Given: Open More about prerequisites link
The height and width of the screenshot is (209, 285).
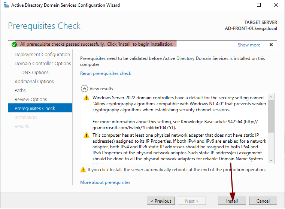Looking at the screenshot, I should 105,182.
